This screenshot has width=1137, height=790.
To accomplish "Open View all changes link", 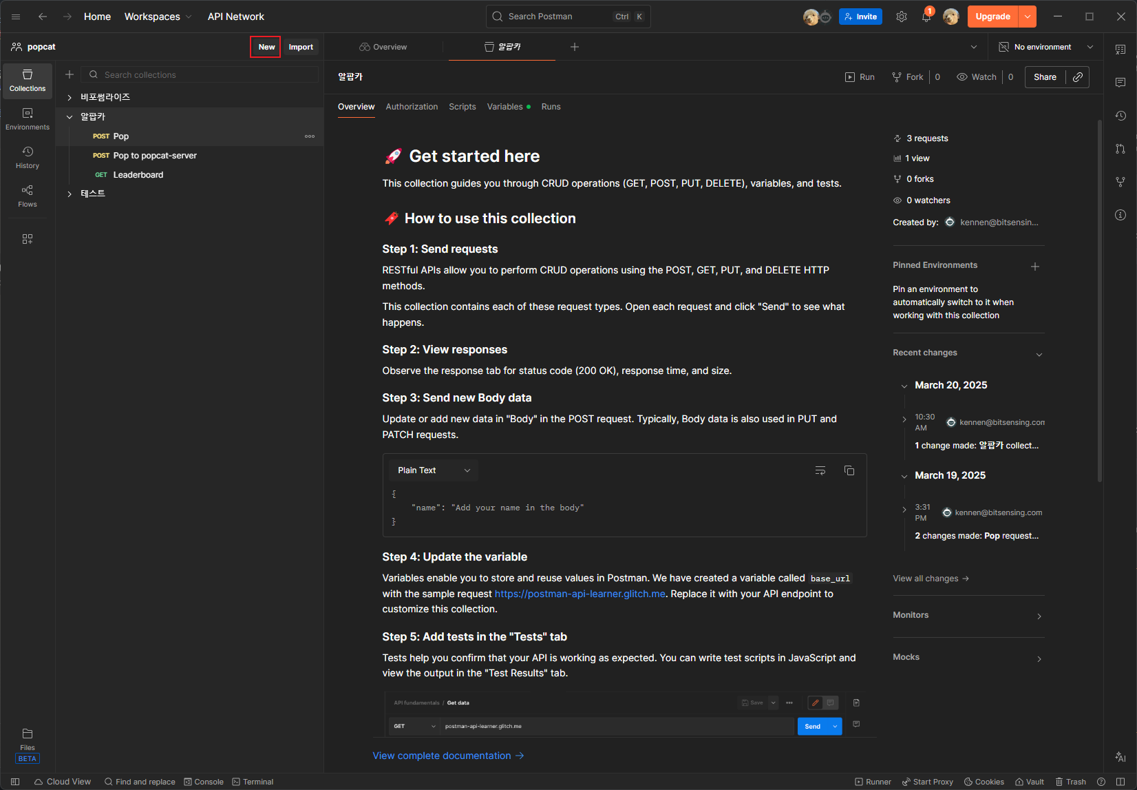I will 931,579.
